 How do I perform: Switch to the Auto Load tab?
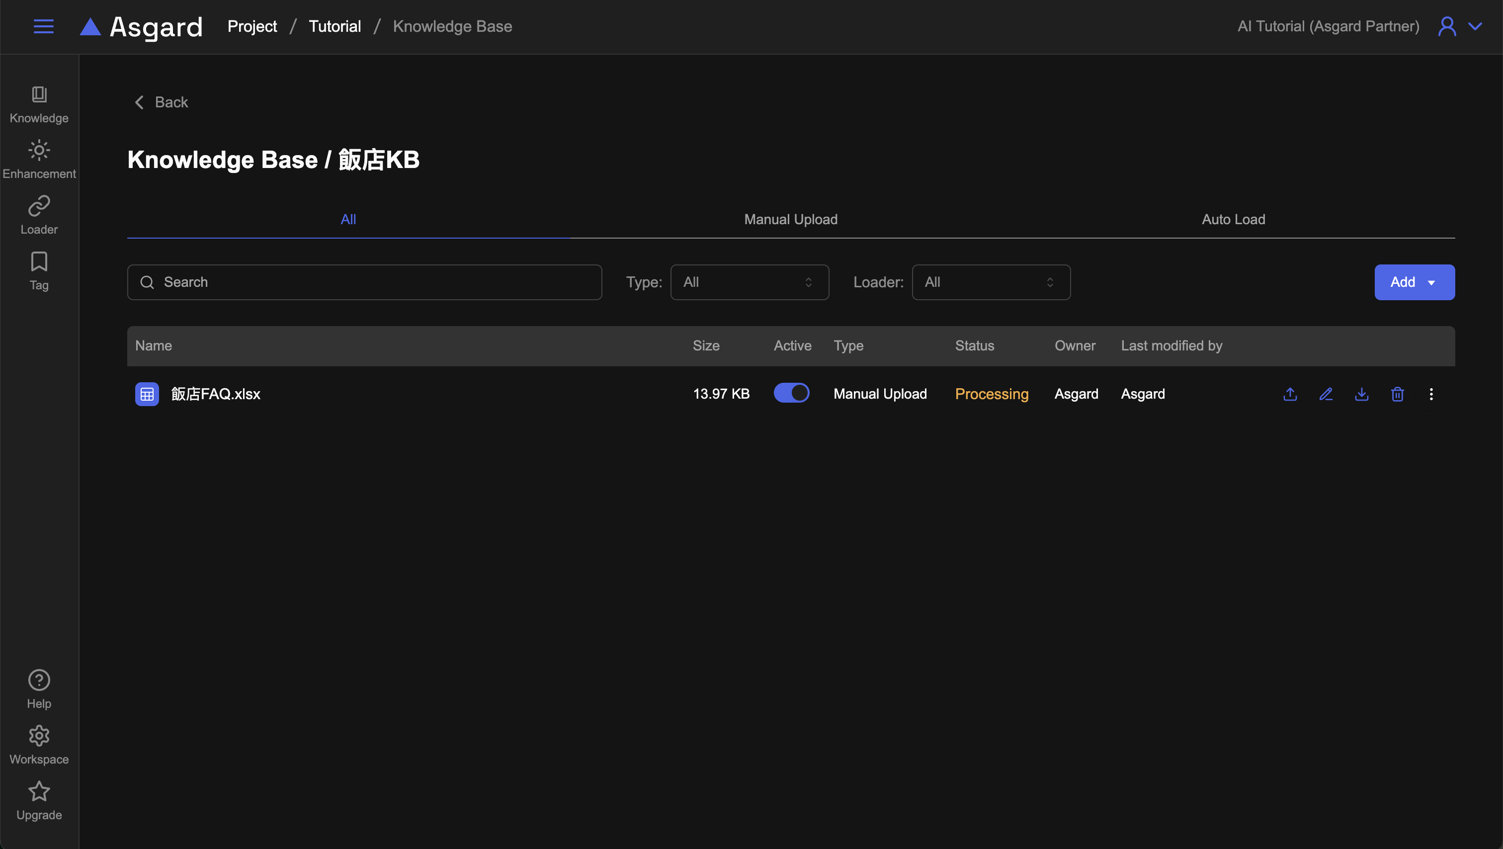[1233, 219]
